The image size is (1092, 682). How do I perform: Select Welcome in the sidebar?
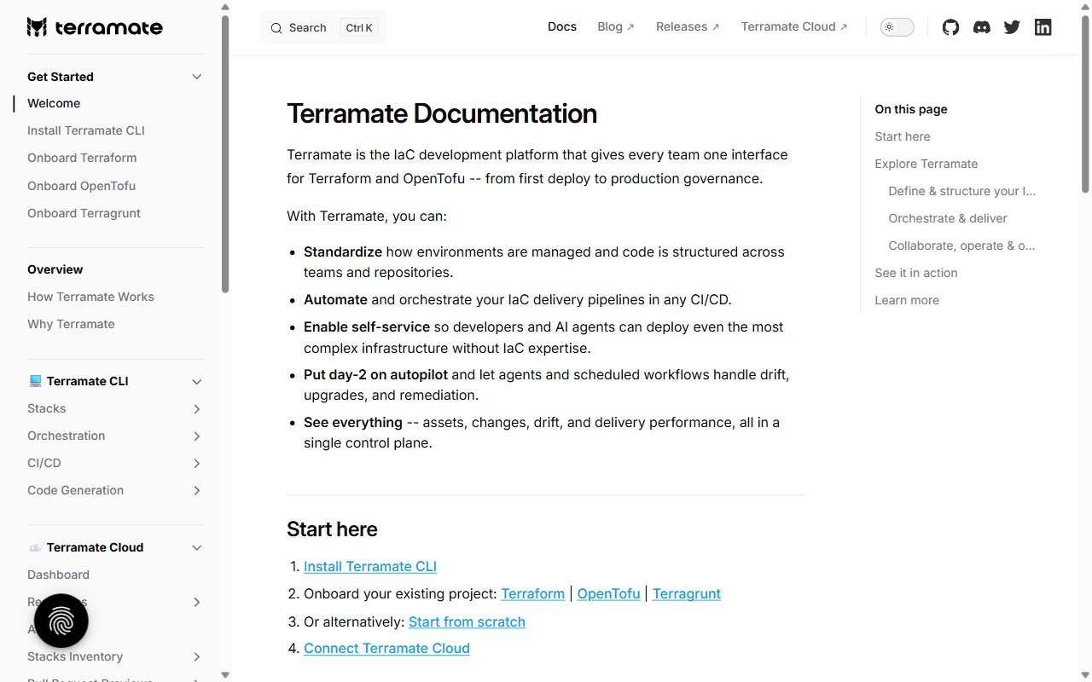click(x=54, y=103)
